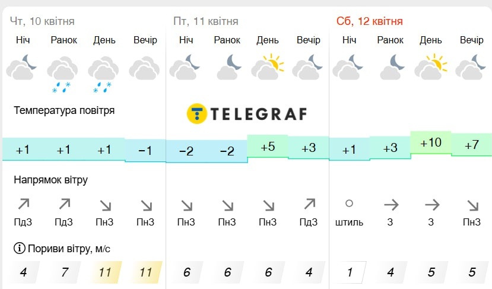
Task: Click Saturday night gust value 1
Action: coord(350,272)
